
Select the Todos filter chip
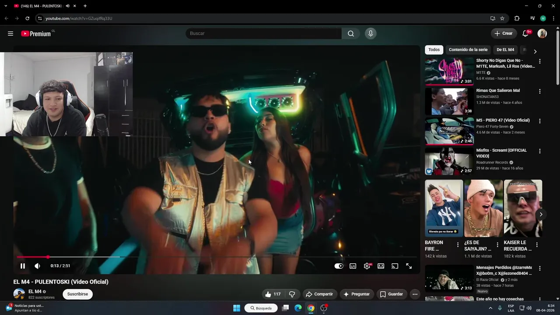click(x=434, y=50)
